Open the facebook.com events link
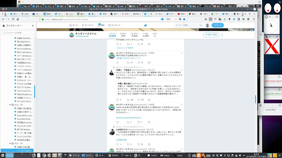Screen dimensions: 282x158 coord(129,118)
